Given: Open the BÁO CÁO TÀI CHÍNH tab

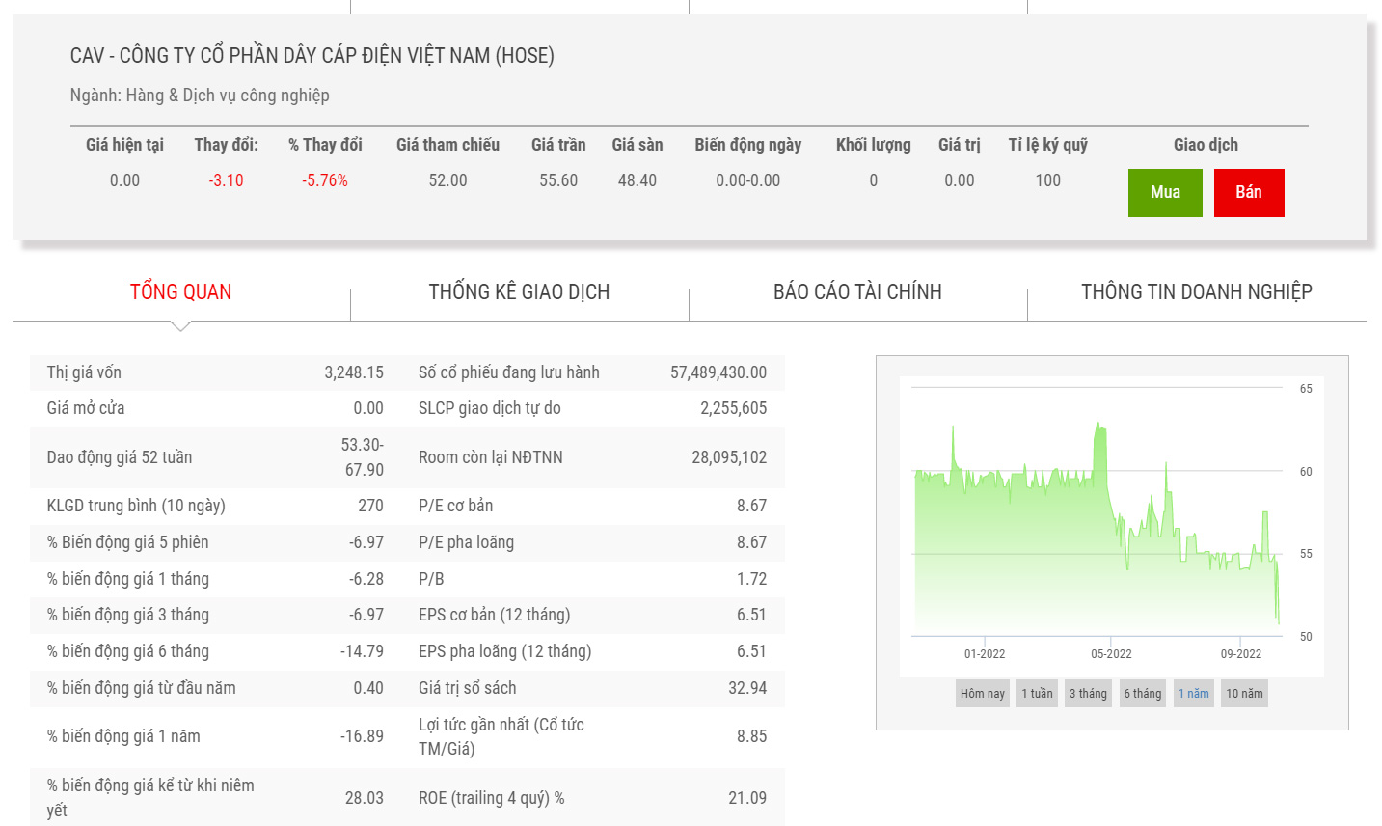Looking at the screenshot, I should 857,291.
